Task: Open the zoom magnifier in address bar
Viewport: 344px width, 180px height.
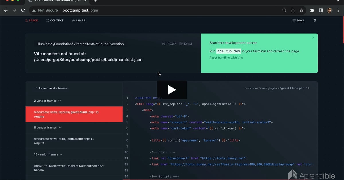Action: pyautogui.click(x=284, y=10)
